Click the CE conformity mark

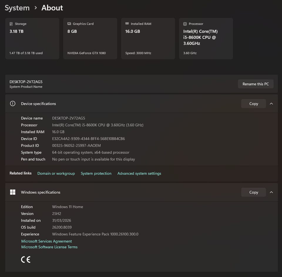(26, 259)
